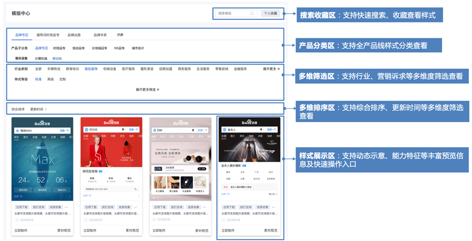Click the three-dots icon on the 魅族MAX card
The width and height of the screenshot is (472, 241).
66,207
